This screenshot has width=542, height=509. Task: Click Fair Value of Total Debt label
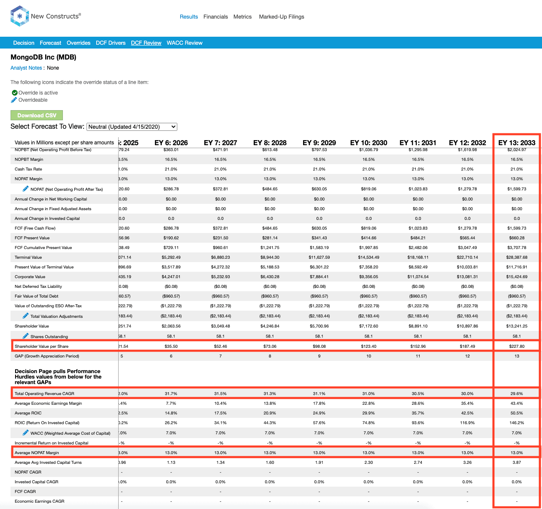[36, 296]
